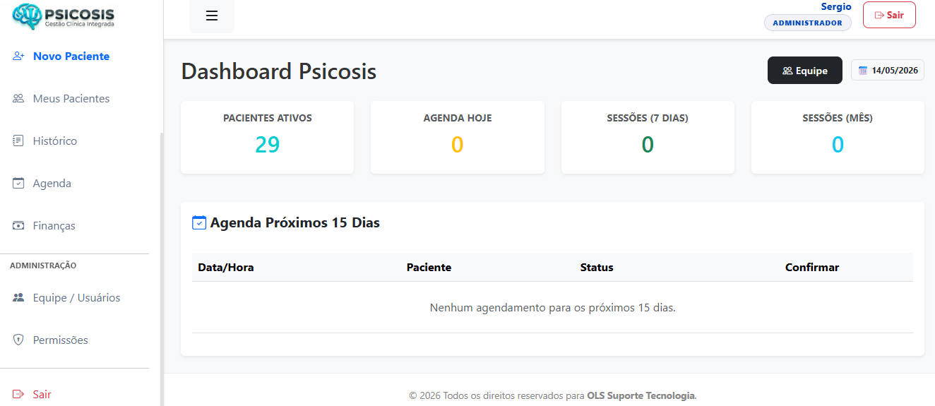Click the Finanças cash icon

tap(19, 225)
